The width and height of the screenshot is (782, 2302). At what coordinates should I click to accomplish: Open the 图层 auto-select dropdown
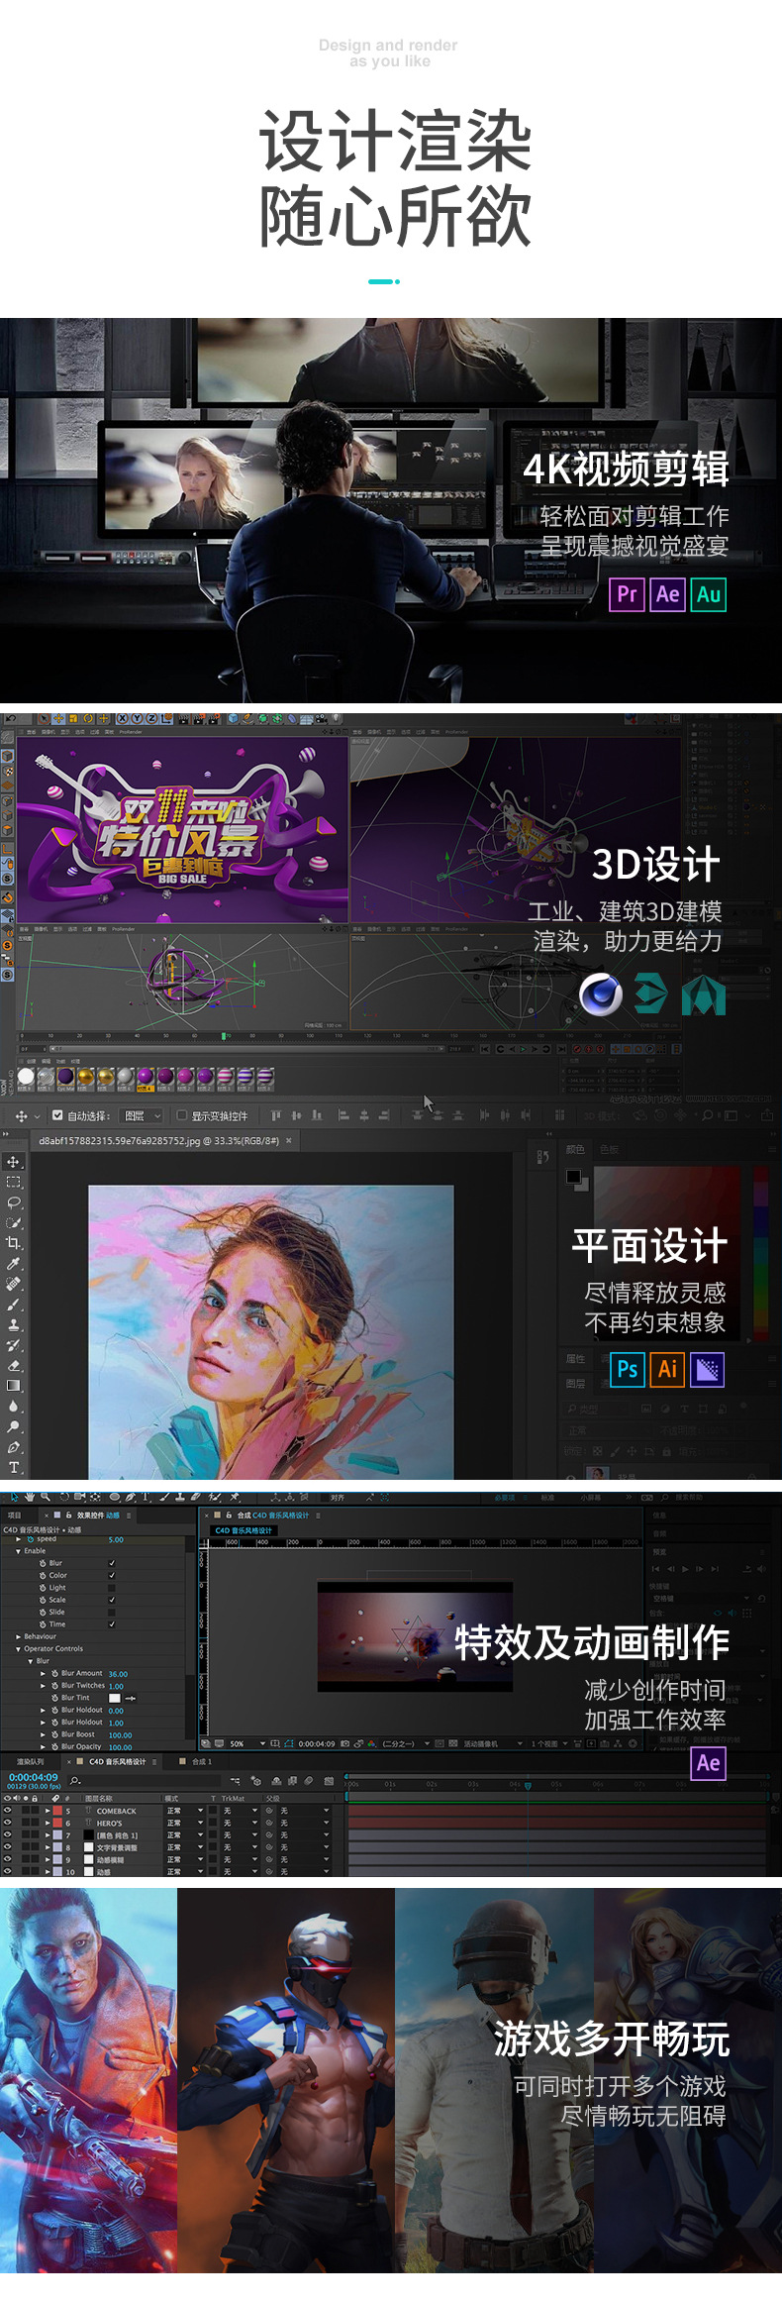pyautogui.click(x=143, y=1115)
